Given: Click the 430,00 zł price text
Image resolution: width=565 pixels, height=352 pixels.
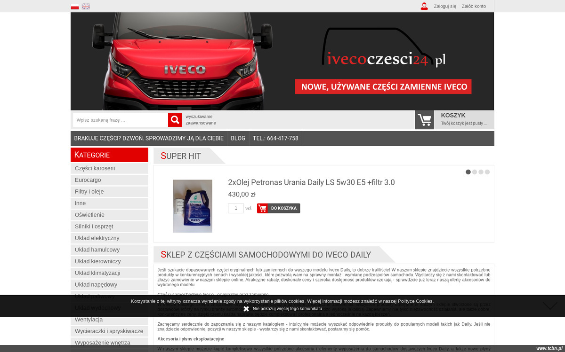Looking at the screenshot, I should click(242, 195).
